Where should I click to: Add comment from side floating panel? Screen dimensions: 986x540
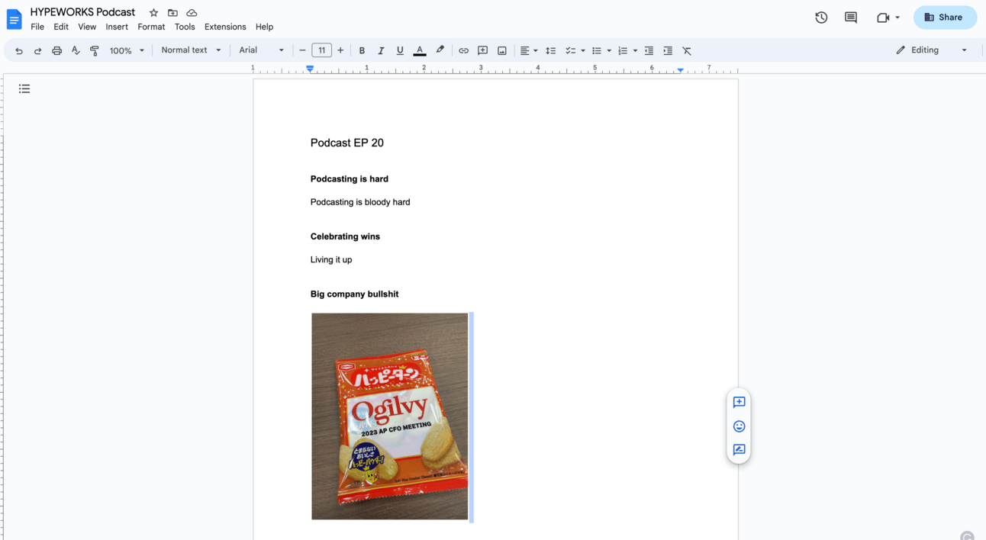coord(739,402)
